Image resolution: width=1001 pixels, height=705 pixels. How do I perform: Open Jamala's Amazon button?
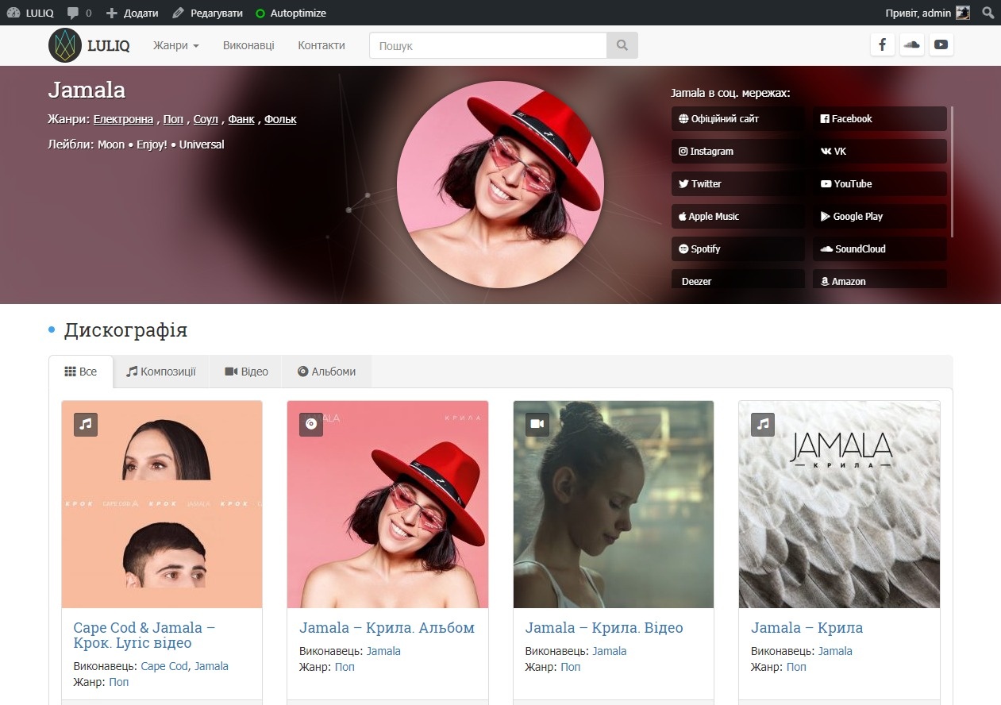pyautogui.click(x=880, y=279)
